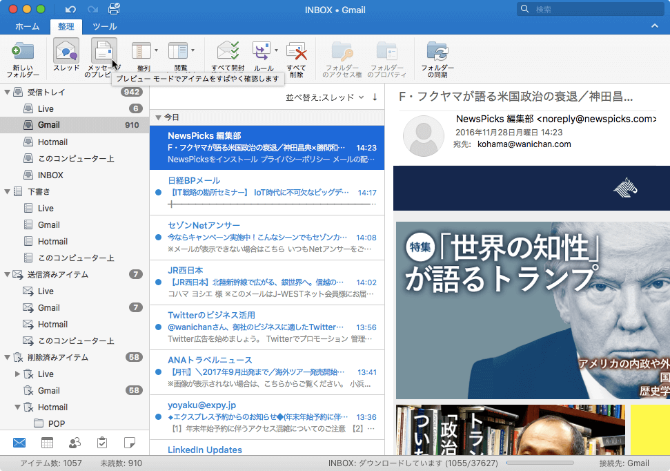Image resolution: width=670 pixels, height=471 pixels.
Task: Toggle the Thread (スレッド) conversation view button
Action: [66, 52]
